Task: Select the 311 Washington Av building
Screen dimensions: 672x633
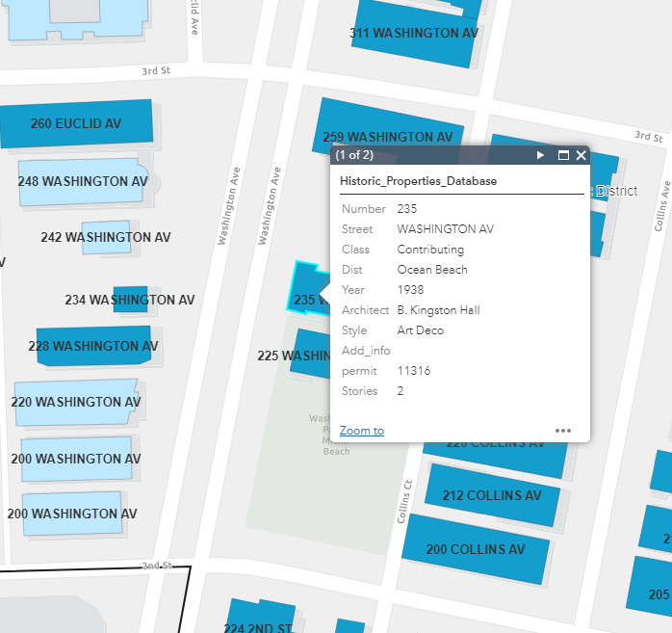Action: coord(414,34)
